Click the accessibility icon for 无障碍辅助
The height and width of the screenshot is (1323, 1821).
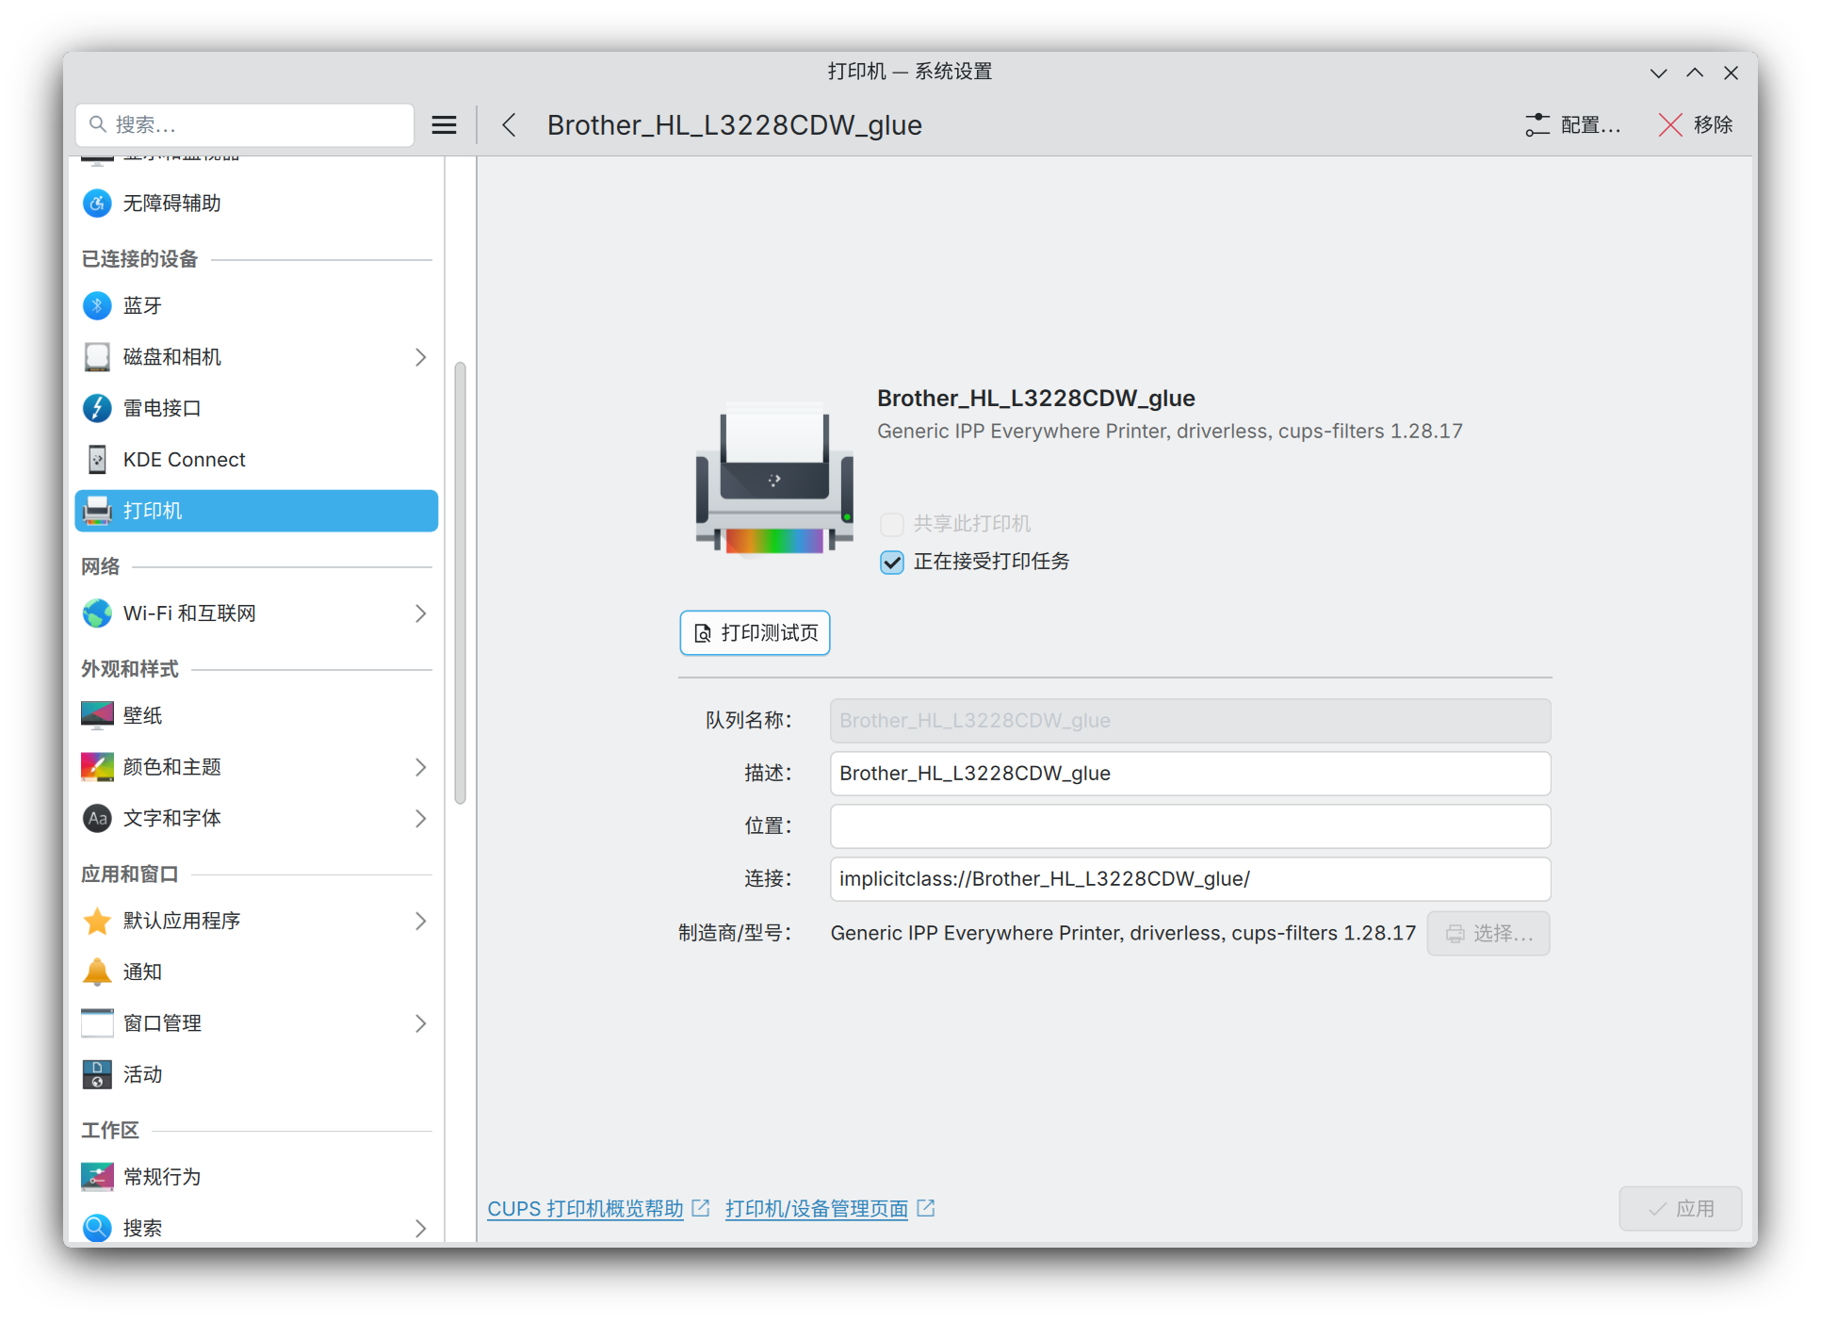pos(97,204)
